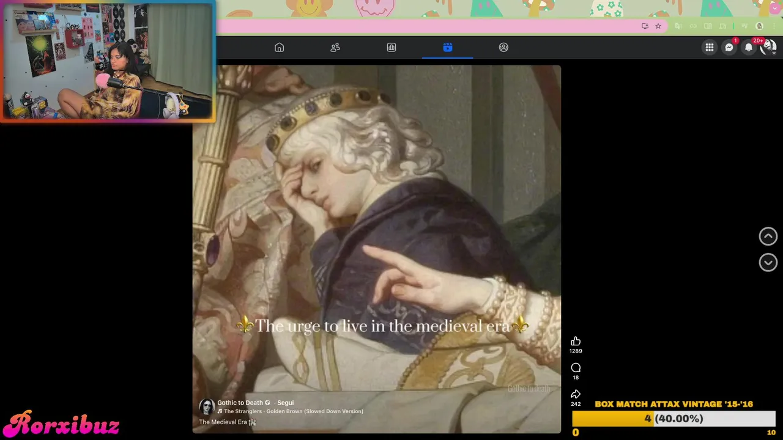Click the reel video to pause playback

[x=377, y=249]
